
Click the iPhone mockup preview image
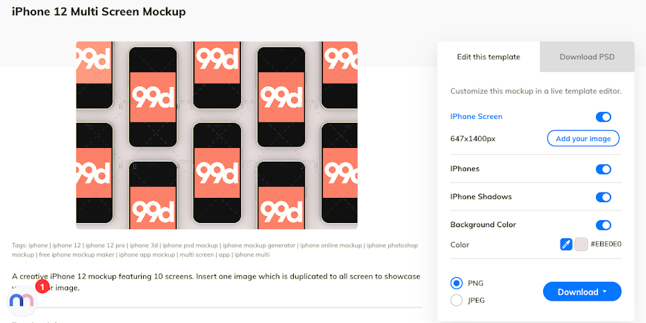click(217, 135)
